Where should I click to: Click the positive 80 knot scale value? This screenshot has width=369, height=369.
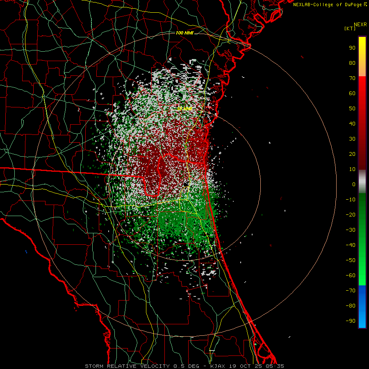coord(352,63)
